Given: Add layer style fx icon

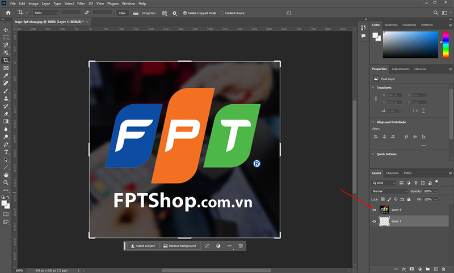Looking at the screenshot, I should [404, 269].
